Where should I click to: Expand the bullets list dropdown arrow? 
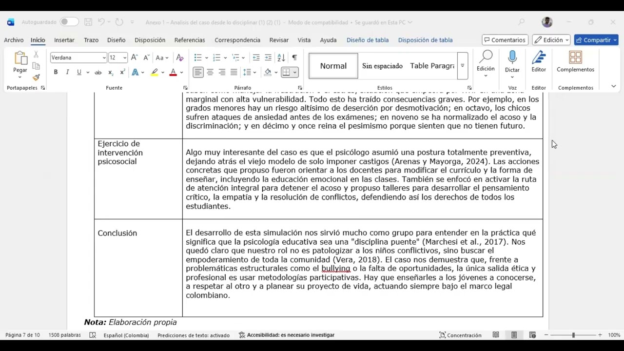[x=207, y=58]
